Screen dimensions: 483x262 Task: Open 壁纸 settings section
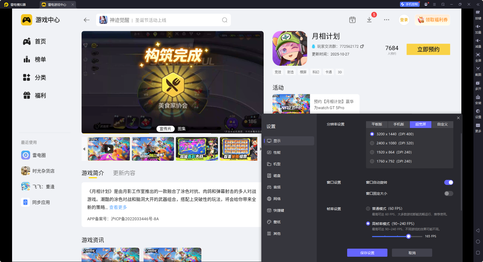coord(289,222)
